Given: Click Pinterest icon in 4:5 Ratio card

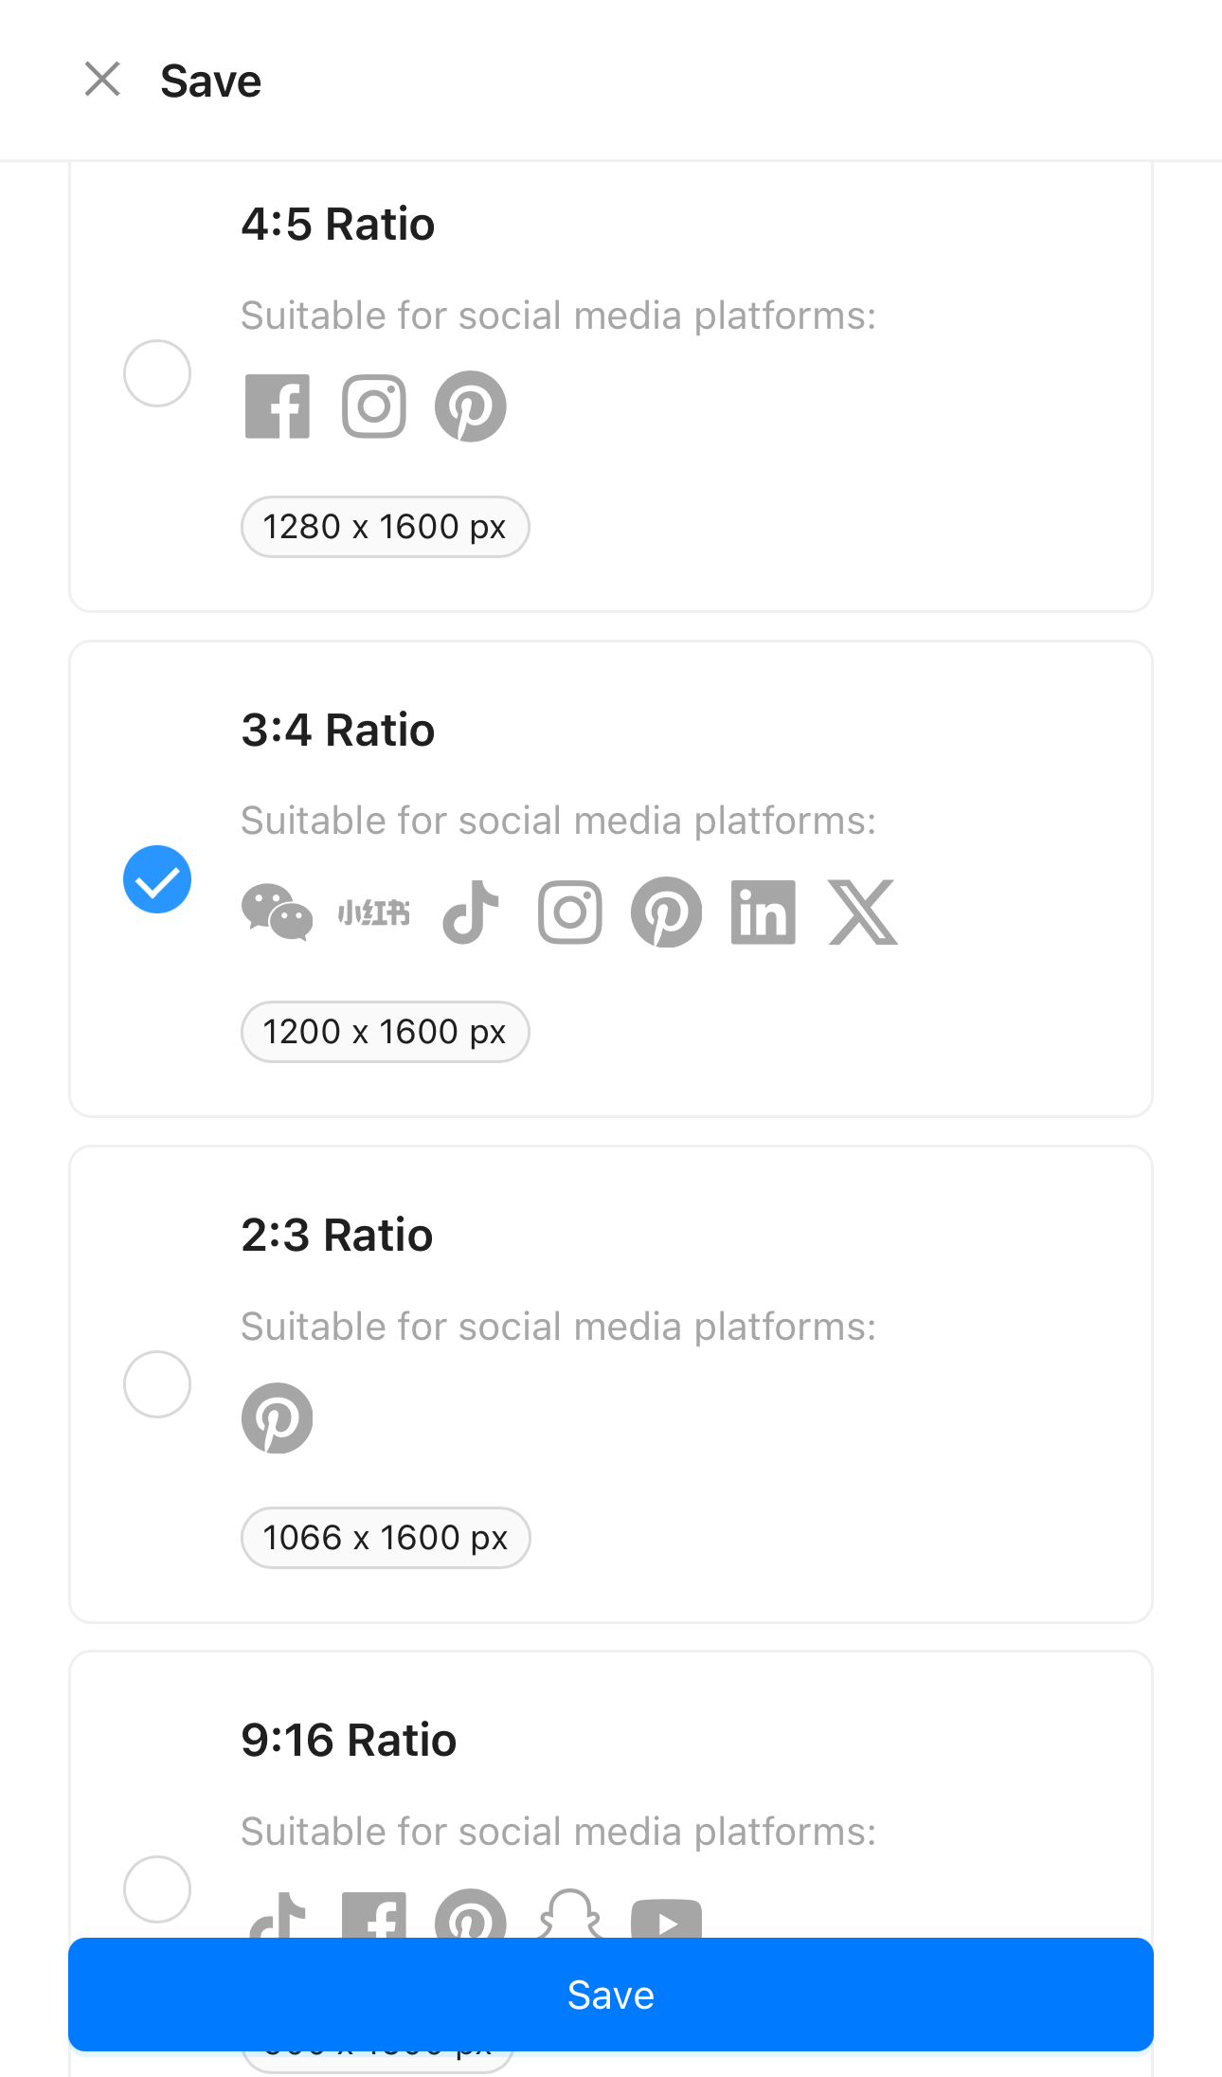Looking at the screenshot, I should 471,406.
